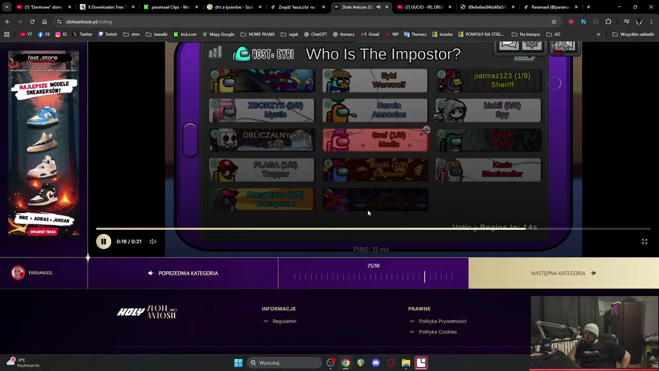
Task: Expand the AD bookmark folder
Action: pyautogui.click(x=553, y=34)
